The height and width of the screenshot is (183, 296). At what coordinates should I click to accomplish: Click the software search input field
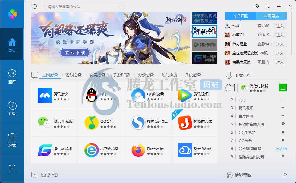pos(85,7)
